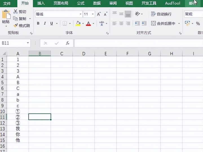This screenshot has width=203, height=152.
Task: Click the borders grid icon
Action: [x=65, y=23]
